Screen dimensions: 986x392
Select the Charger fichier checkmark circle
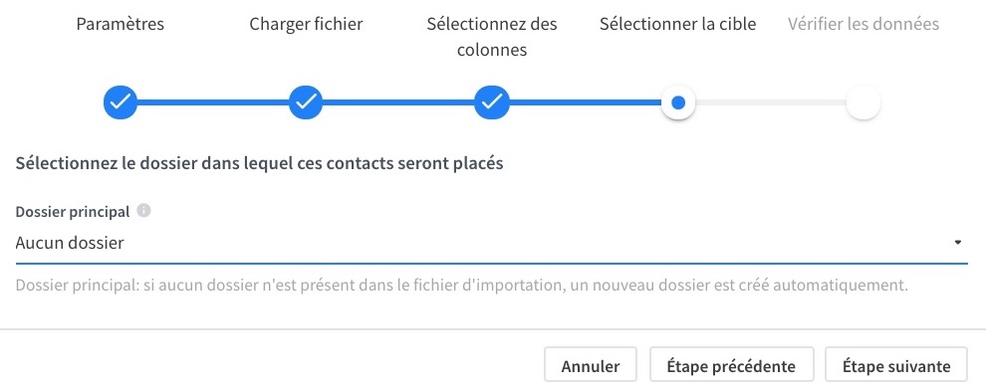click(x=306, y=101)
